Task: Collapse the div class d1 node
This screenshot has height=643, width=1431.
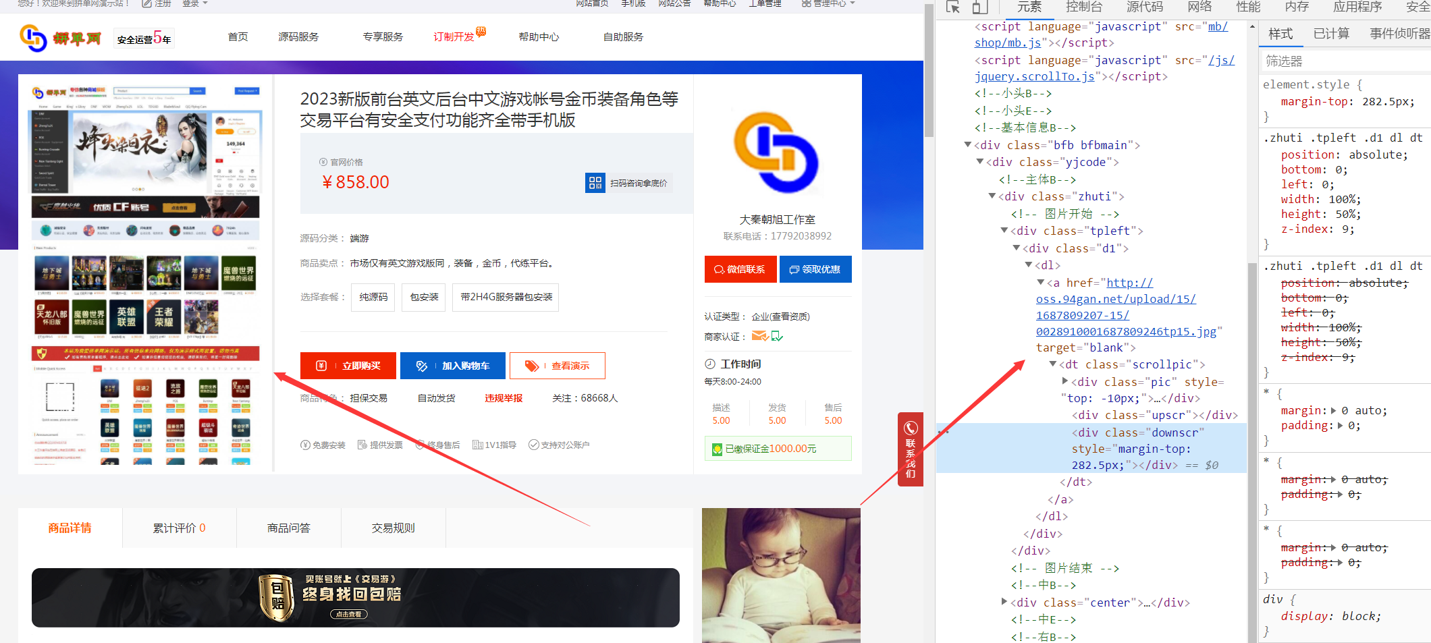Action: 1017,248
